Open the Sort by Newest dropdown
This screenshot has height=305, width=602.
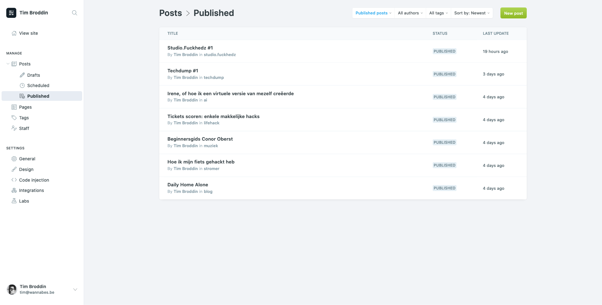pos(472,13)
